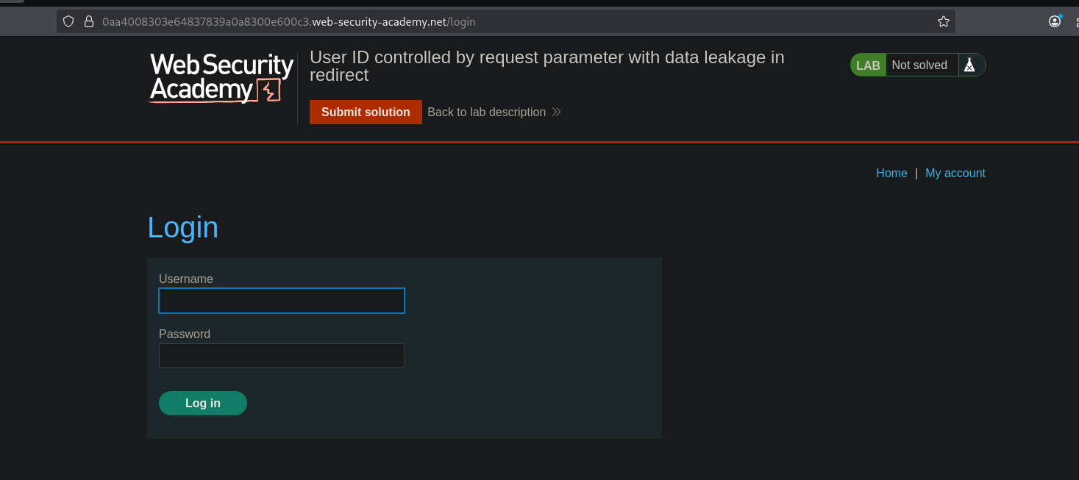Screen dimensions: 1079x480
Task: Open the Firefox account profile icon
Action: [1055, 21]
